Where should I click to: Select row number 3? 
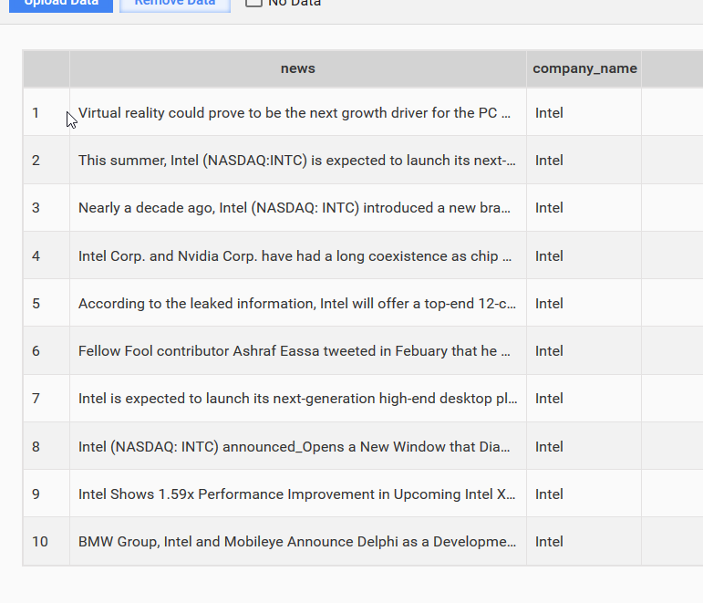coord(47,208)
